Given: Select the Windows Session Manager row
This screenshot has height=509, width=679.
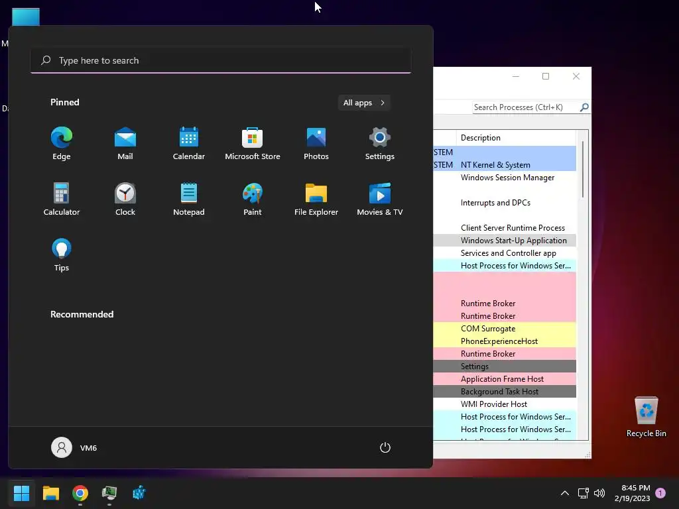Looking at the screenshot, I should point(505,178).
